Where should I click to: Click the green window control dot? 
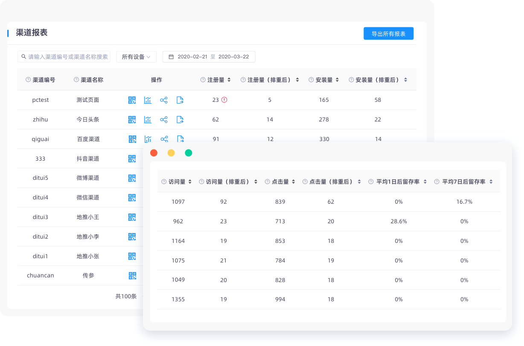(x=188, y=153)
